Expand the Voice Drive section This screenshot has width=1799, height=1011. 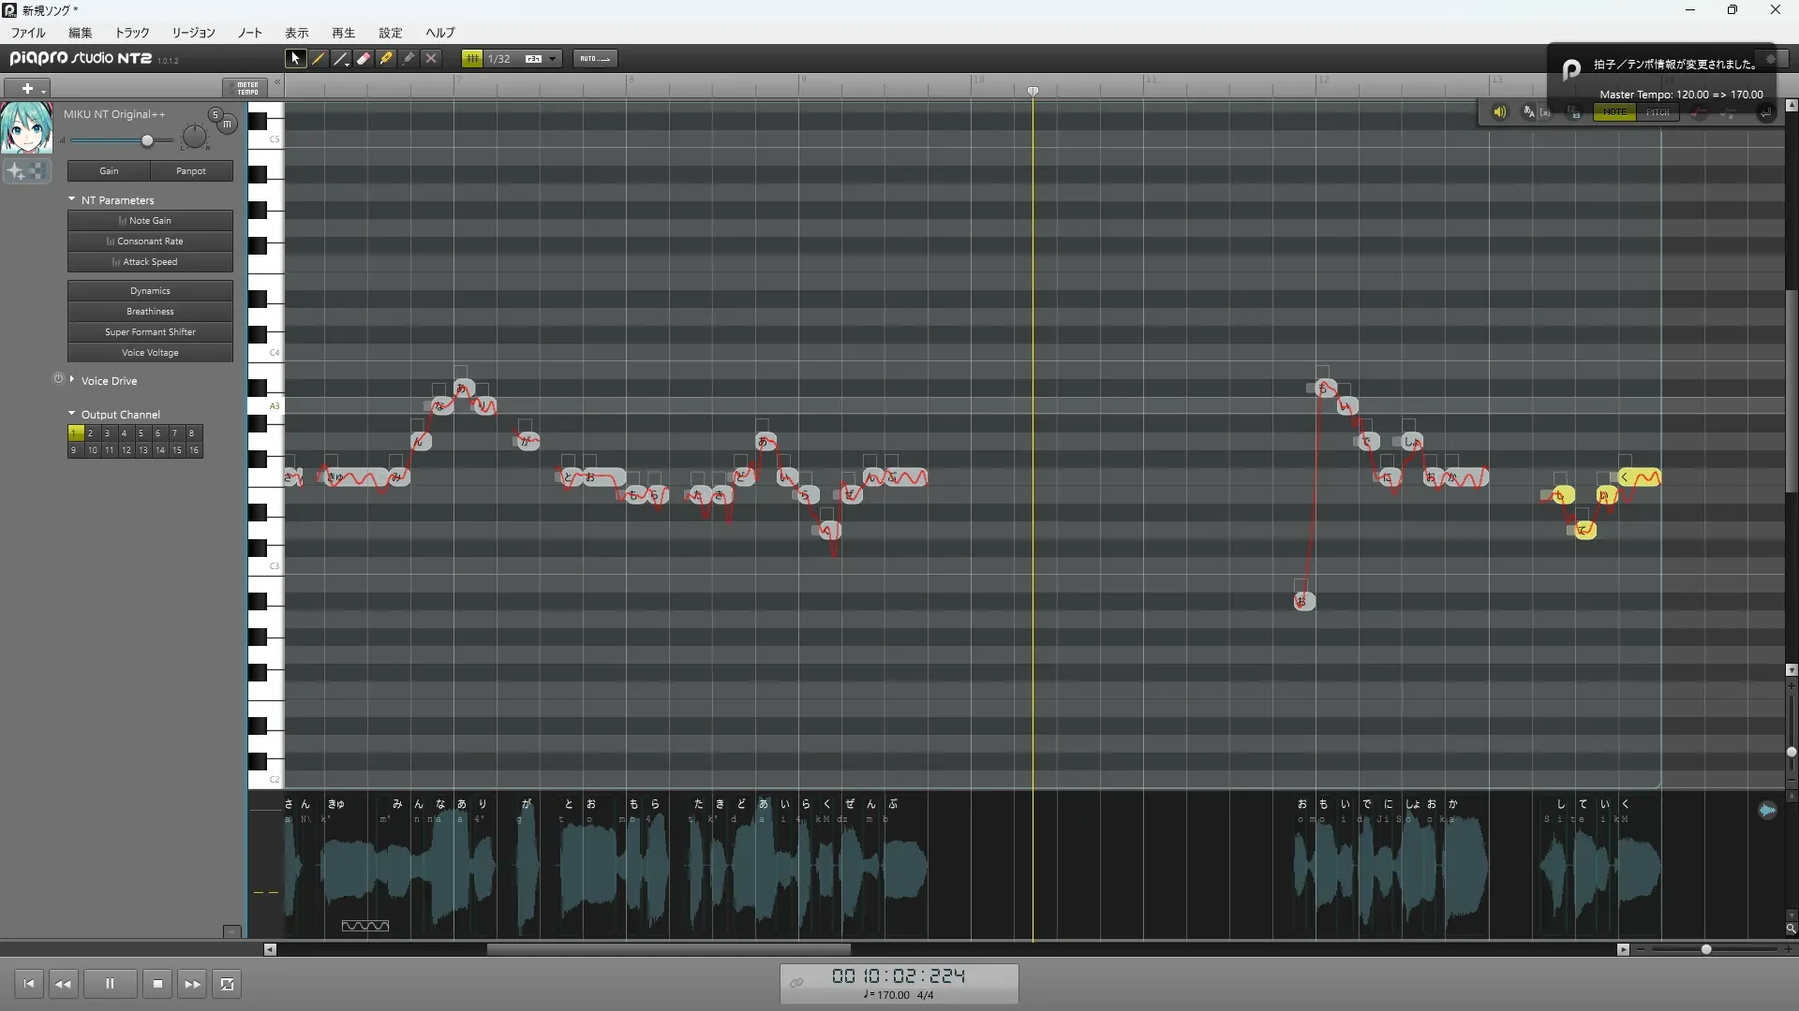[72, 379]
